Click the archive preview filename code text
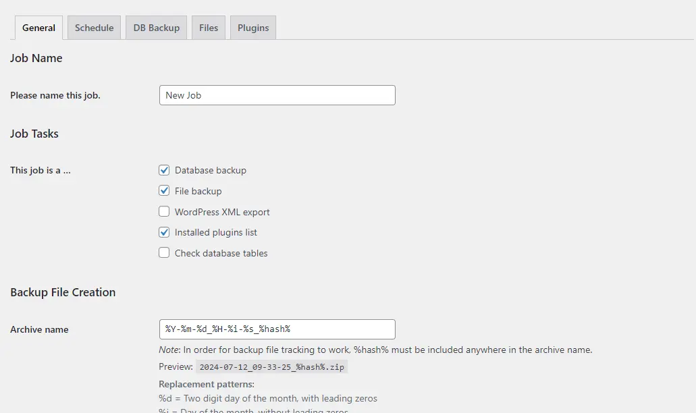696x413 pixels. point(271,367)
